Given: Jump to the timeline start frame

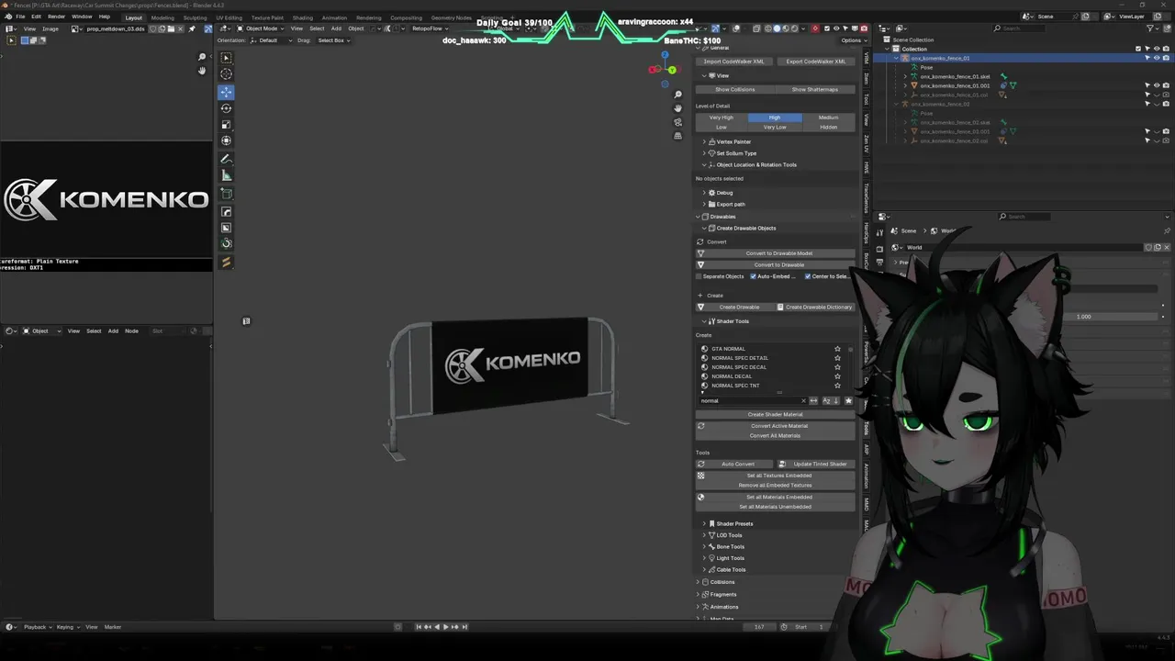Looking at the screenshot, I should click(x=418, y=627).
